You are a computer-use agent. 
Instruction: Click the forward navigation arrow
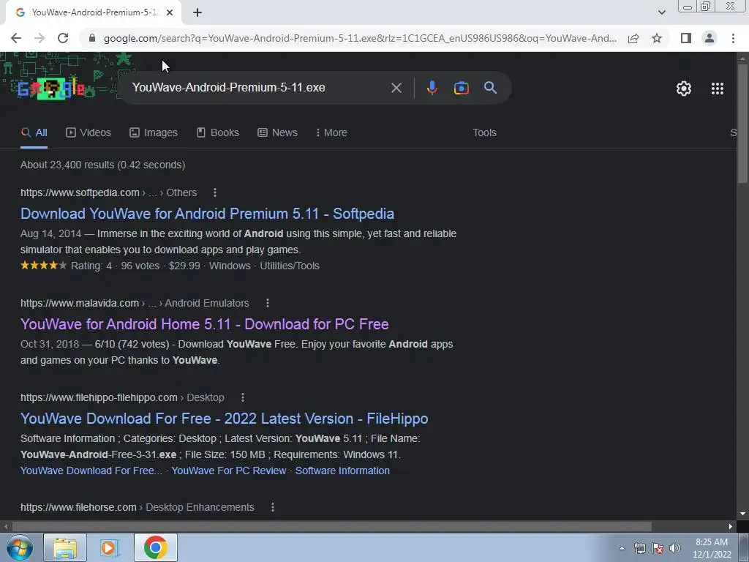pyautogui.click(x=39, y=38)
